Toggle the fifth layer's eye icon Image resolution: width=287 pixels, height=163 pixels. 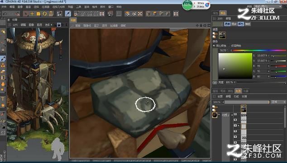235,137
